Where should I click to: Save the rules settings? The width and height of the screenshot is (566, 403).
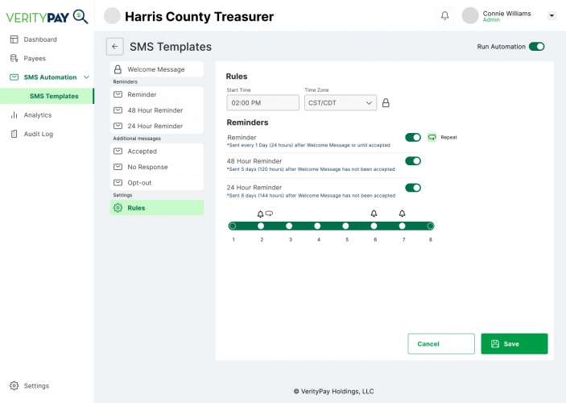pyautogui.click(x=514, y=343)
